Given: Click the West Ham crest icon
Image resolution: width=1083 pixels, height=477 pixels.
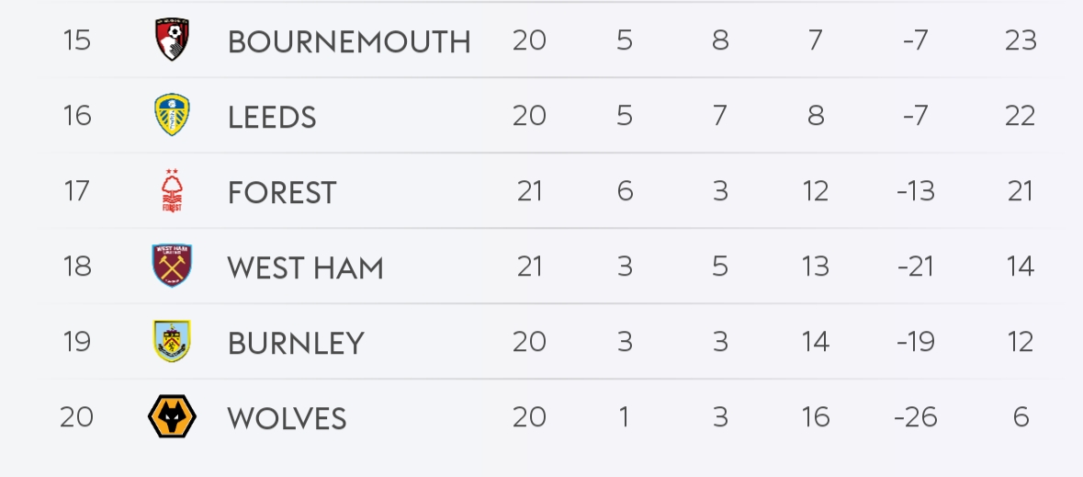Looking at the screenshot, I should tap(172, 267).
